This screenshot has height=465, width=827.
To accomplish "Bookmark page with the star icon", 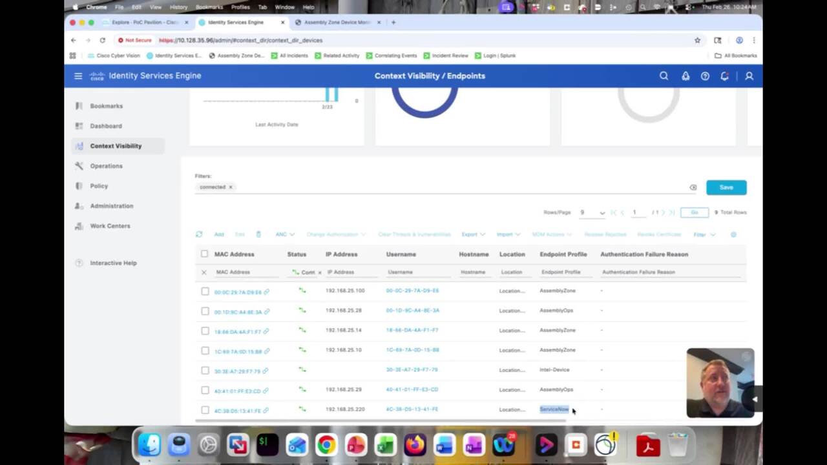I will pyautogui.click(x=697, y=40).
